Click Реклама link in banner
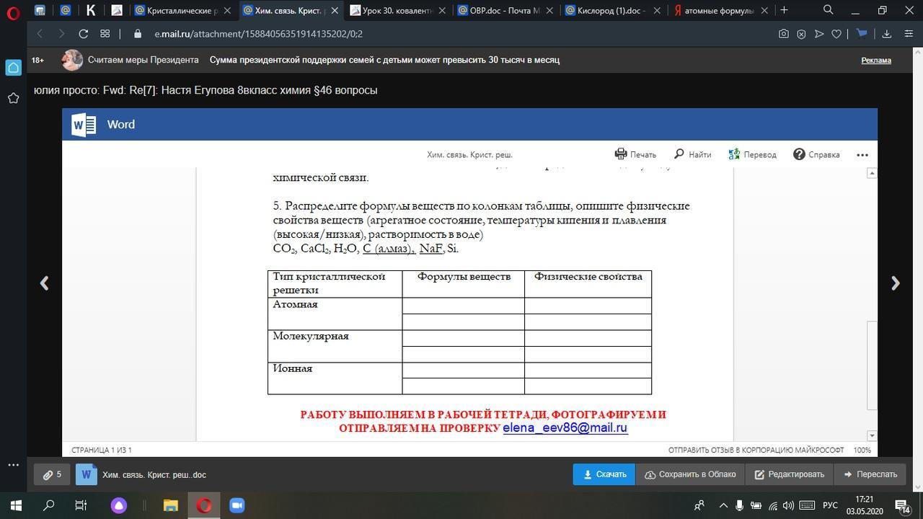Viewport: 923px width, 519px height. tap(876, 60)
